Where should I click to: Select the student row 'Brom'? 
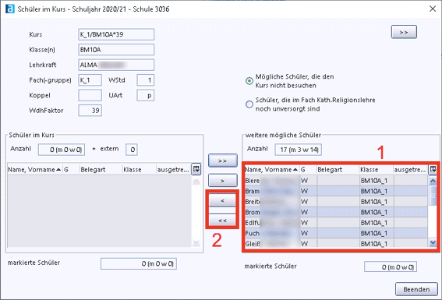coord(336,212)
